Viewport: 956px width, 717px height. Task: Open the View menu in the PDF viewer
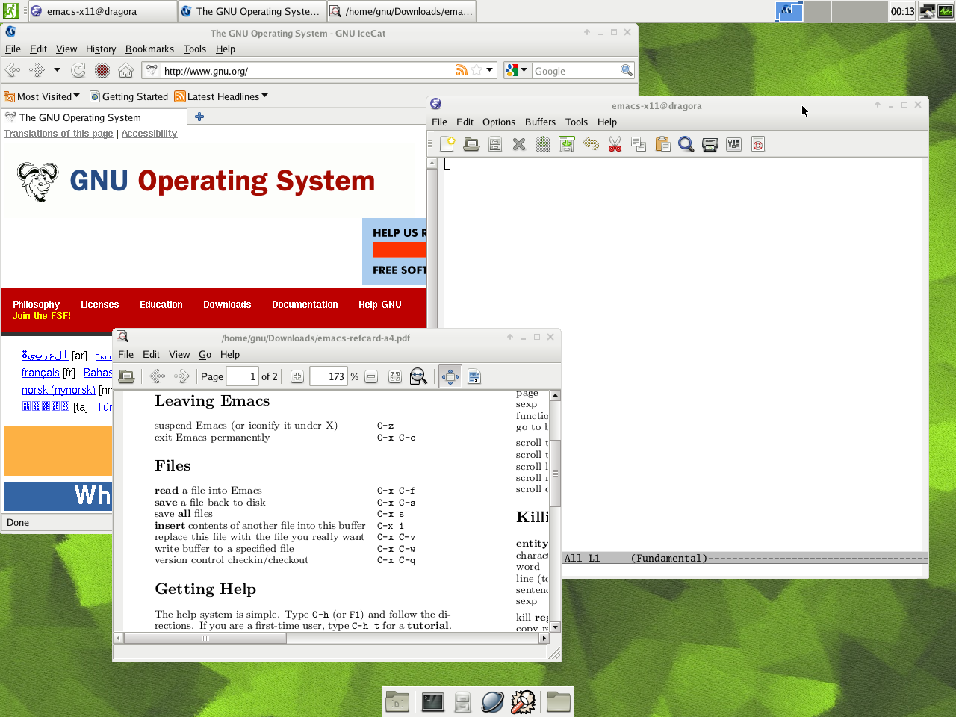[179, 354]
